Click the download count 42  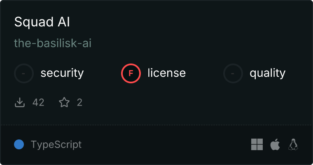pyautogui.click(x=38, y=102)
